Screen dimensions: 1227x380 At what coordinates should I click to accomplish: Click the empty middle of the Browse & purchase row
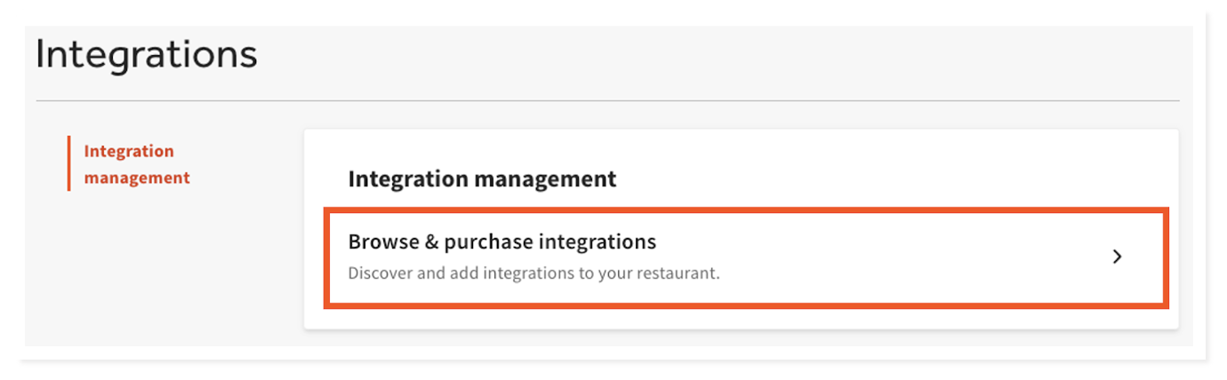pos(889,257)
